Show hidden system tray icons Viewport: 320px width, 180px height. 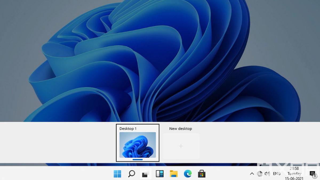click(252, 174)
